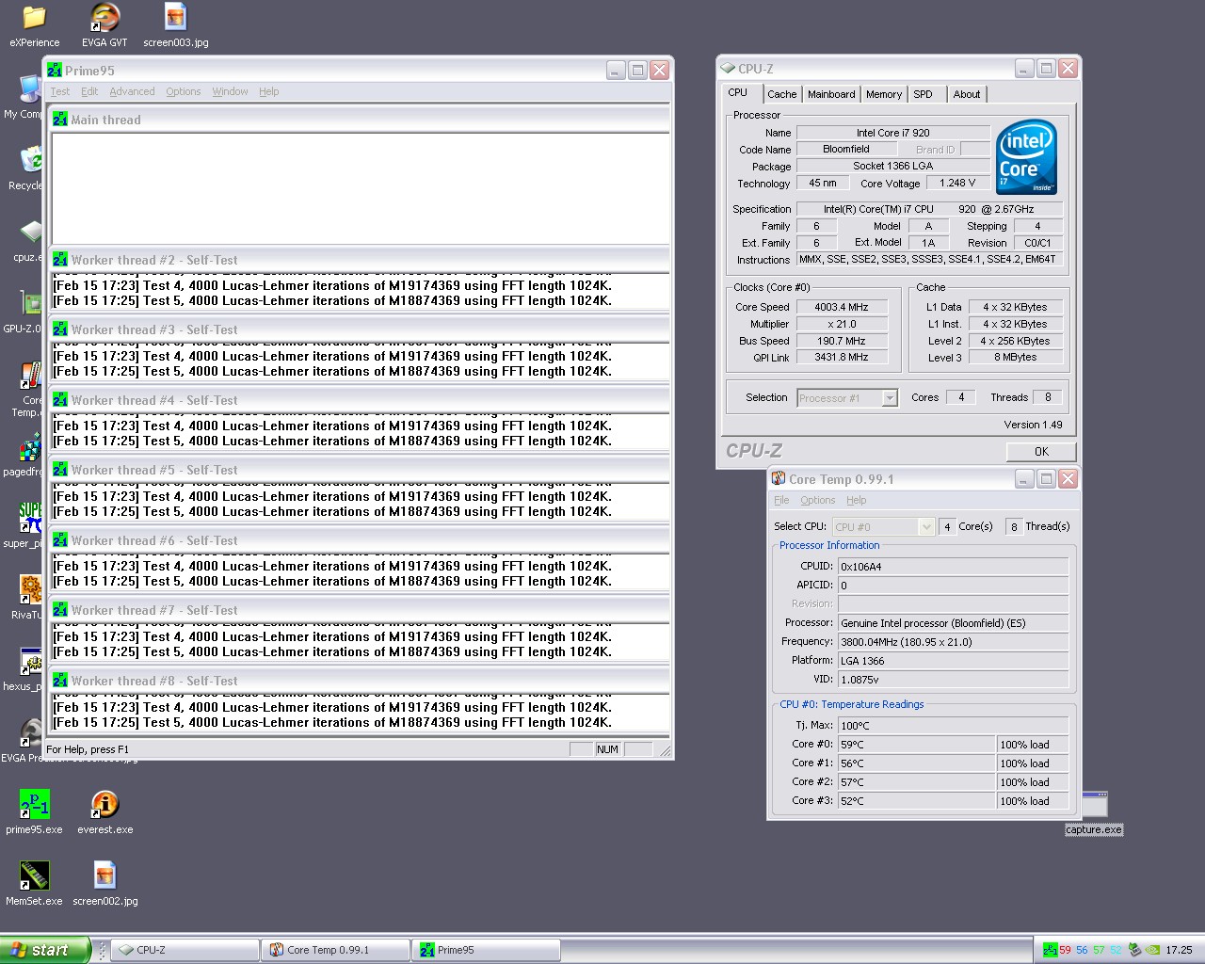Screen dimensions: 1205x964
Task: Click Prime95 tray icon in system tray
Action: [x=1050, y=950]
